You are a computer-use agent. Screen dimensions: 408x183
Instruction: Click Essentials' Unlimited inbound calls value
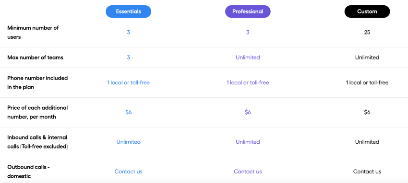tap(129, 142)
